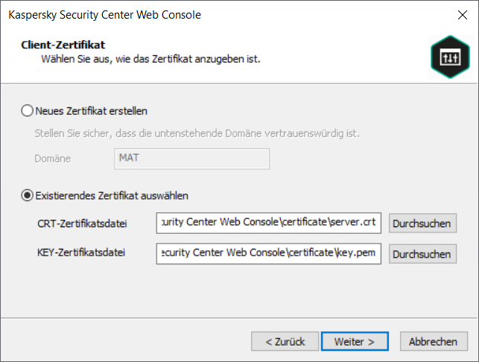Click the 'Domäne' label
Screen dimensions: 479x362
point(53,159)
